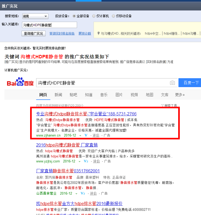The width and height of the screenshot is (201, 215).
Task: Switch to the 图片 tab
Action: tap(119, 95)
